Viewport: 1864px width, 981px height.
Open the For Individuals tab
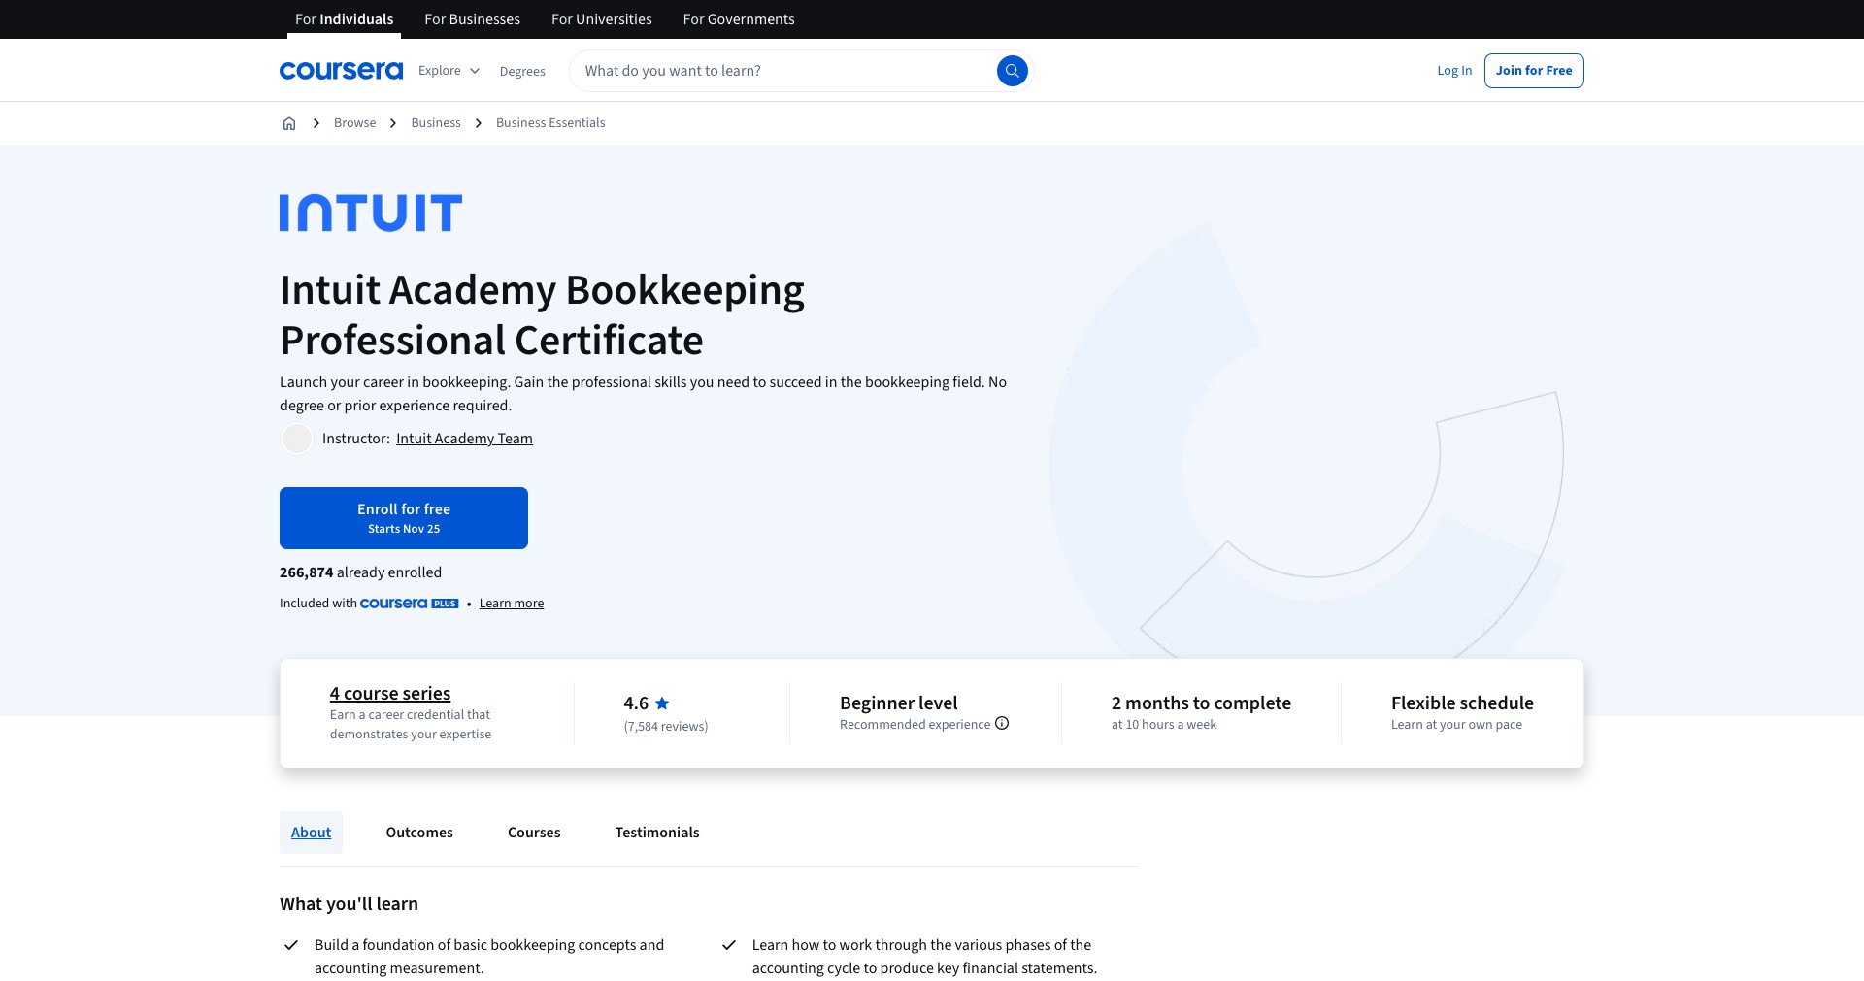344,19
